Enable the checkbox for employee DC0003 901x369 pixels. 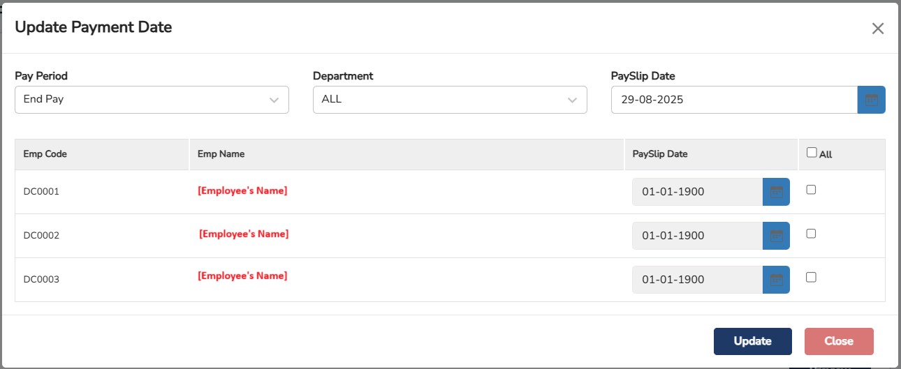pos(811,277)
